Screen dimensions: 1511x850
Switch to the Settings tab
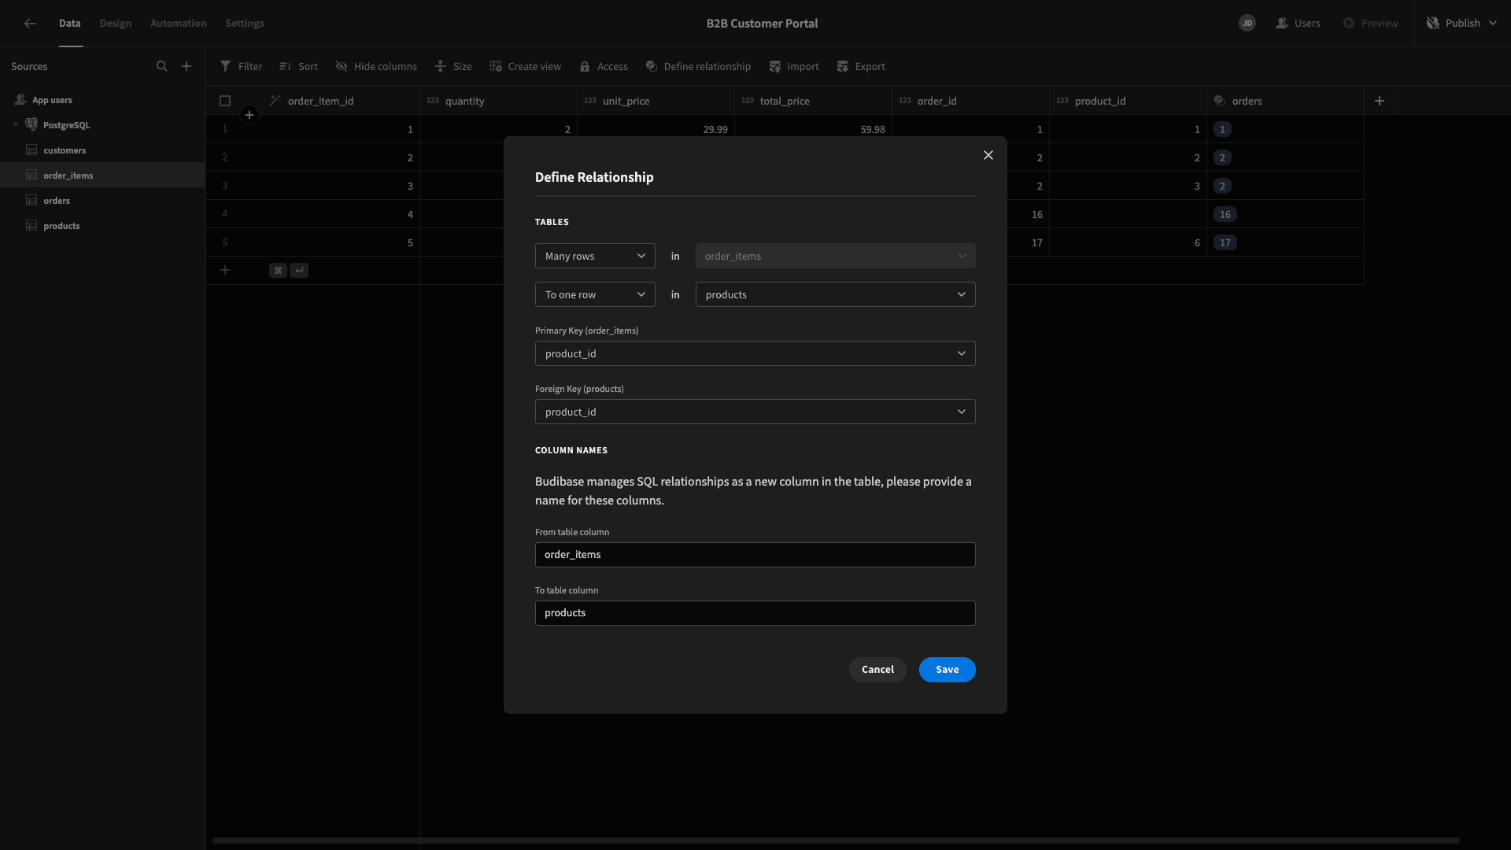245,24
